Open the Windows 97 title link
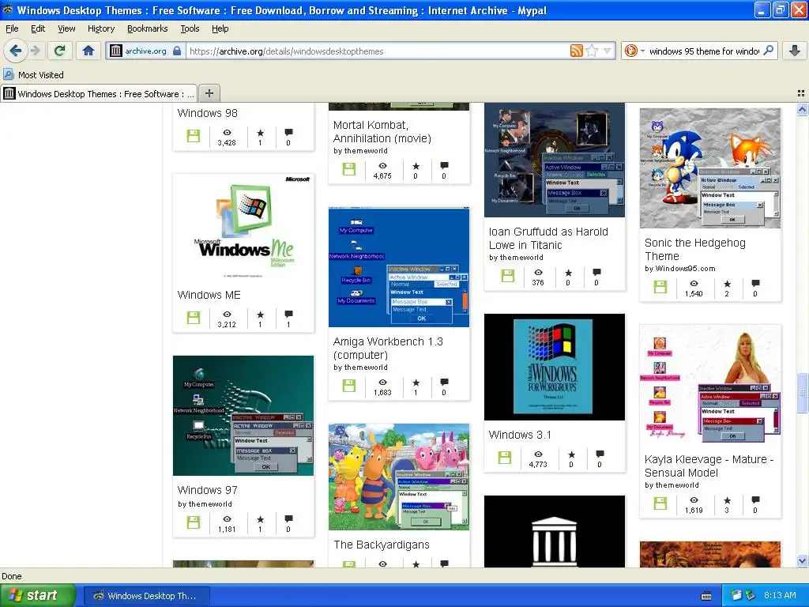 pyautogui.click(x=208, y=490)
